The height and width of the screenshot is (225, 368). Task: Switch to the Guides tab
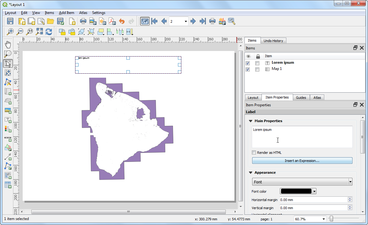(x=301, y=98)
